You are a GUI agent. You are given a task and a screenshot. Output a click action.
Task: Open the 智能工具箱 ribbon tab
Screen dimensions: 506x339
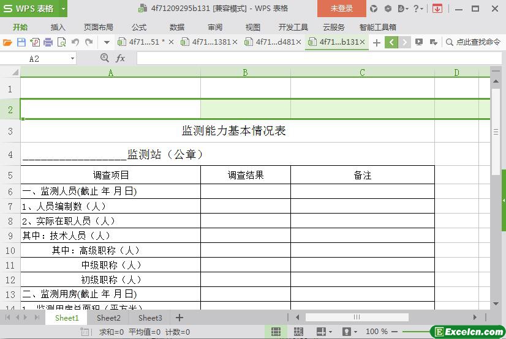click(x=377, y=27)
